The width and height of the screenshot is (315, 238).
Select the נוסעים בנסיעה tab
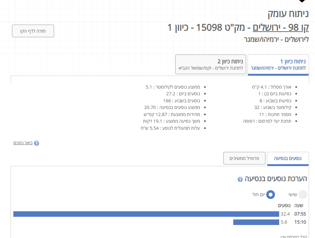[288, 158]
